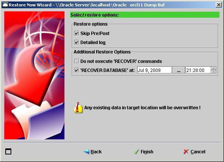Click Finish to start the restore

click(144, 151)
